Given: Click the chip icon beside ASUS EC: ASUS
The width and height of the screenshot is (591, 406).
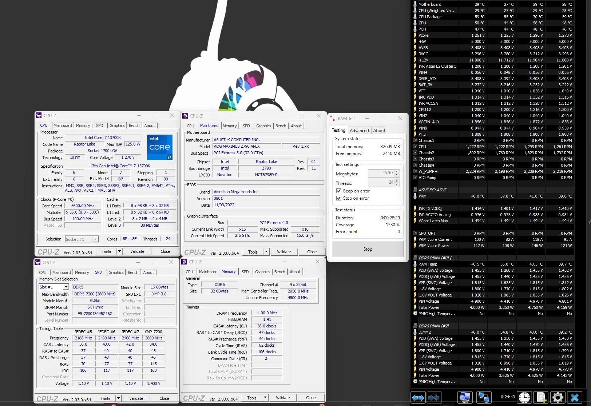Looking at the screenshot, I should (415, 190).
